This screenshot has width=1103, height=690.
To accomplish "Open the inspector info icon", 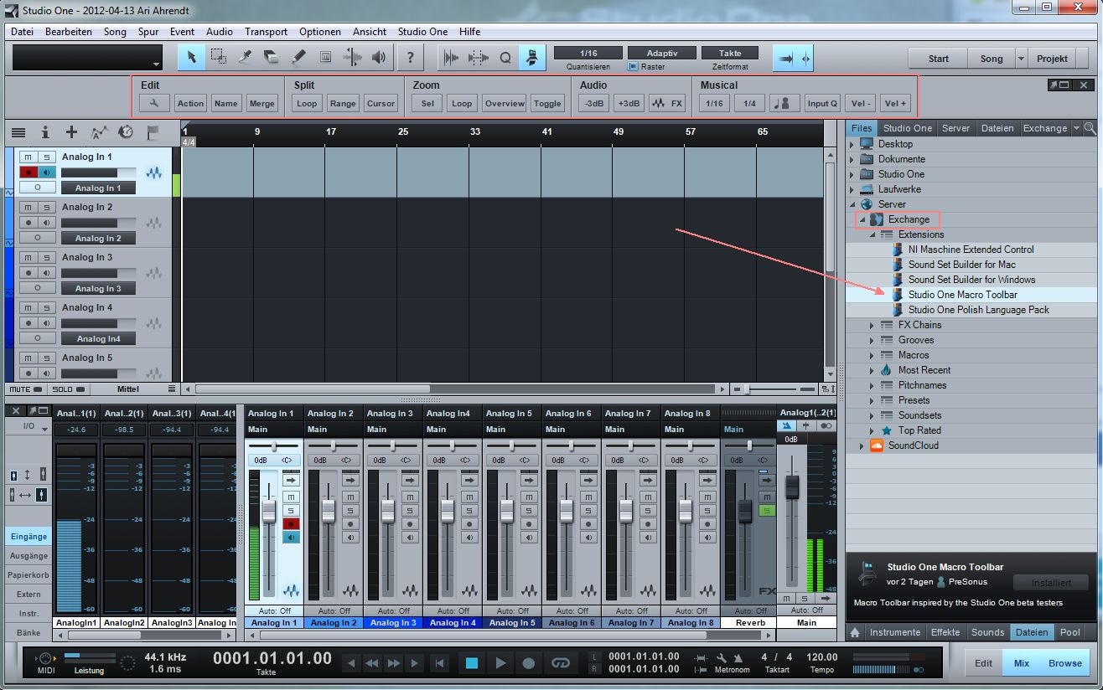I will 45,132.
